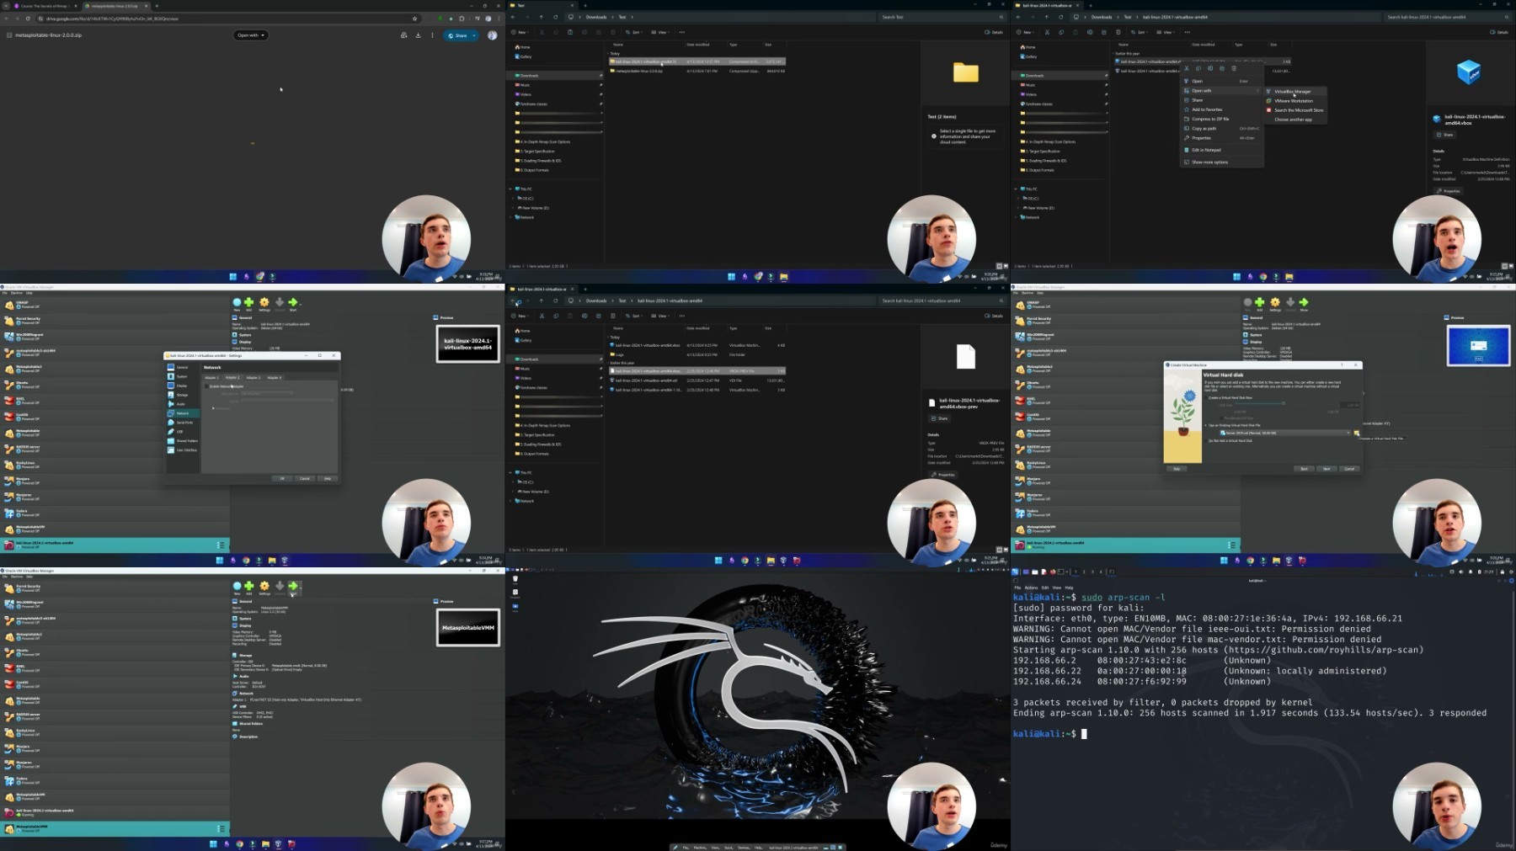Click the Show arrow in the VirtualBox toolbar
The width and height of the screenshot is (1516, 851).
pyautogui.click(x=1304, y=303)
